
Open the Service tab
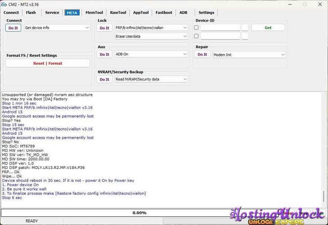pyautogui.click(x=52, y=13)
